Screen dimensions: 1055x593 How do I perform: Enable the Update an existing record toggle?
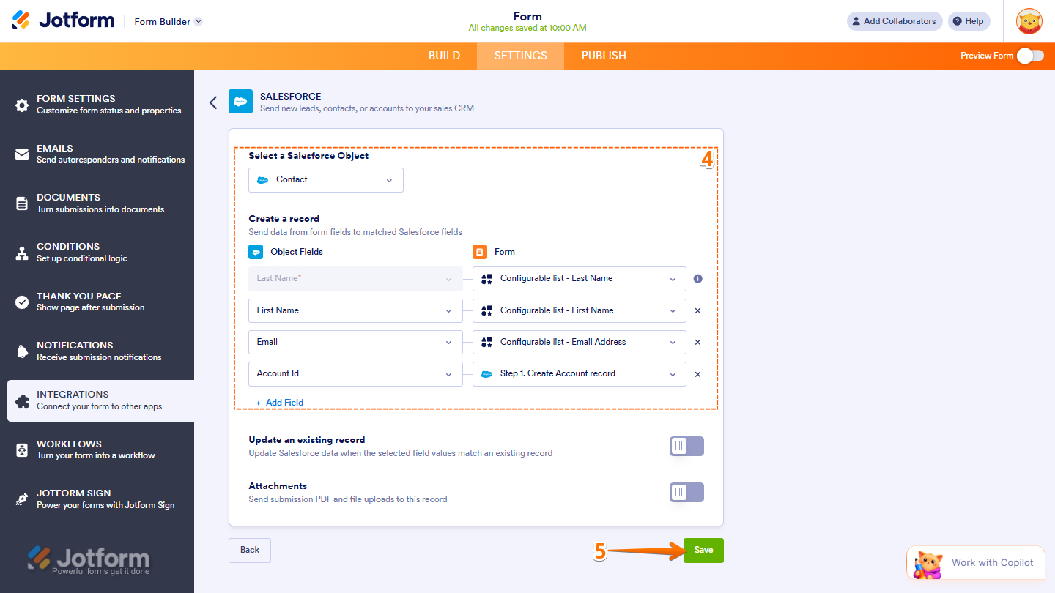(686, 446)
